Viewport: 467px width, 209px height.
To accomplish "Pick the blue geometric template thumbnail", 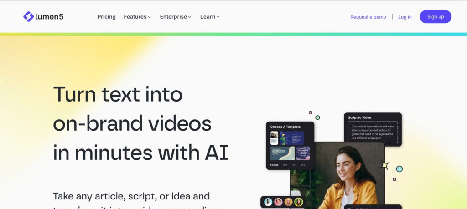I will (291, 138).
